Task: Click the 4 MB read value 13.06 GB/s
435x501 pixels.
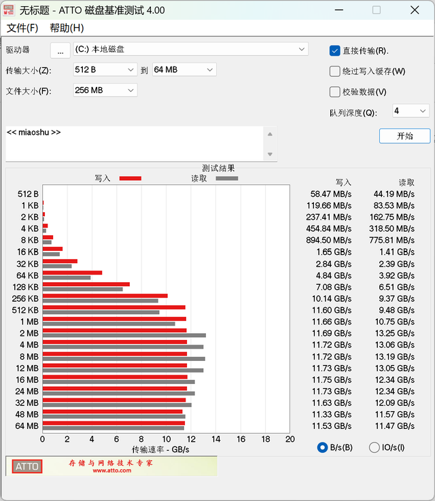Action: coord(395,345)
